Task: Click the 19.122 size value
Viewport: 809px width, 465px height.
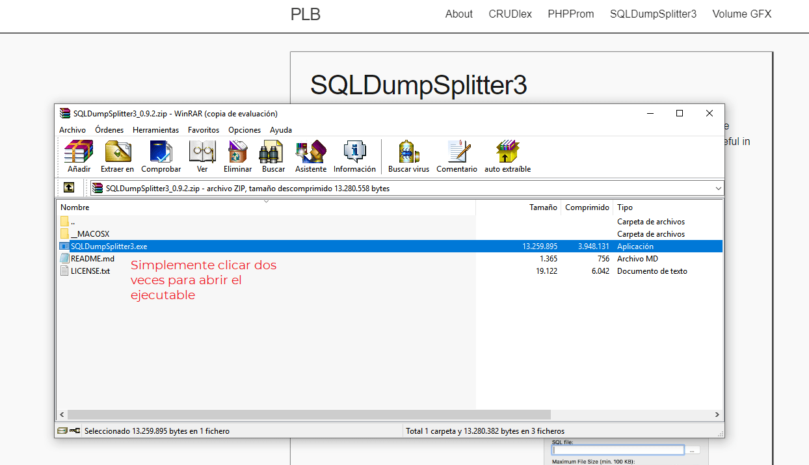Action: pos(546,271)
